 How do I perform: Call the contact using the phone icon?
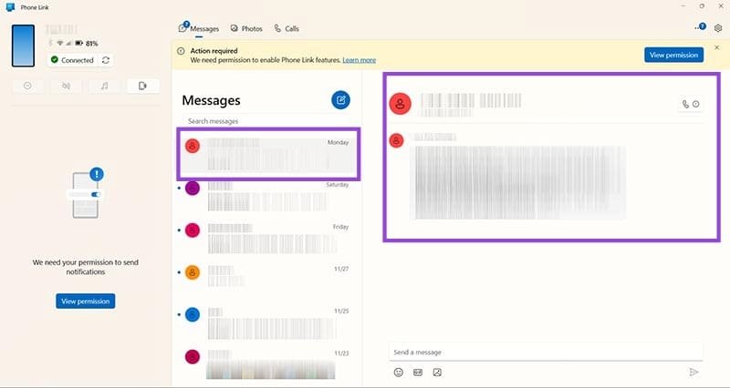tap(685, 104)
